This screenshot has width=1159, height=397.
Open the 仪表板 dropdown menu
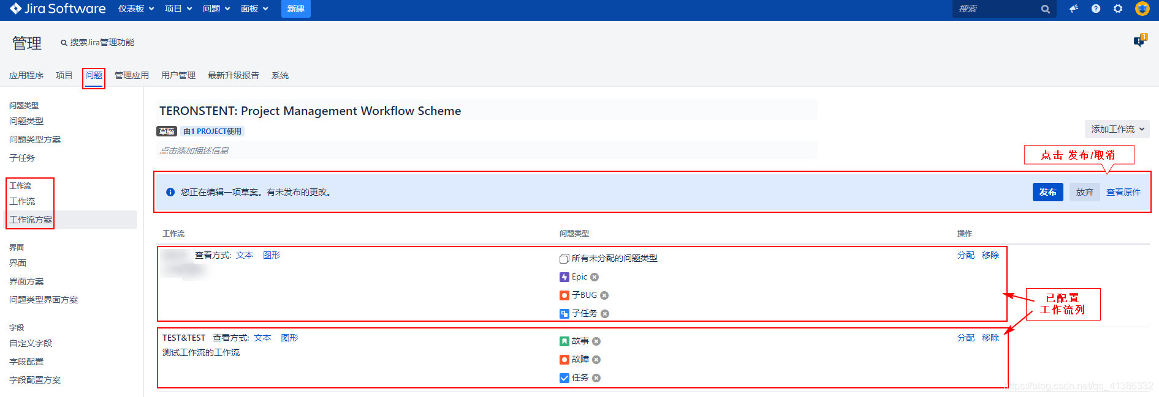tap(136, 9)
